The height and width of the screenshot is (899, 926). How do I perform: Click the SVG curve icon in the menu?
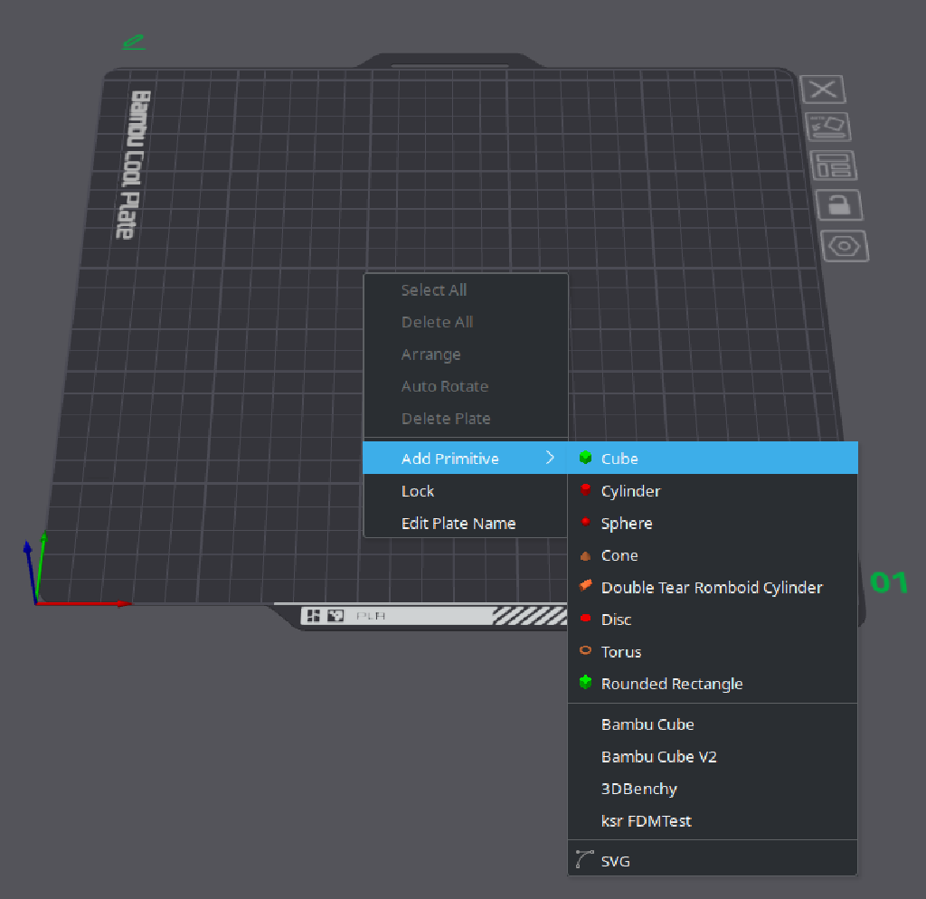(584, 858)
